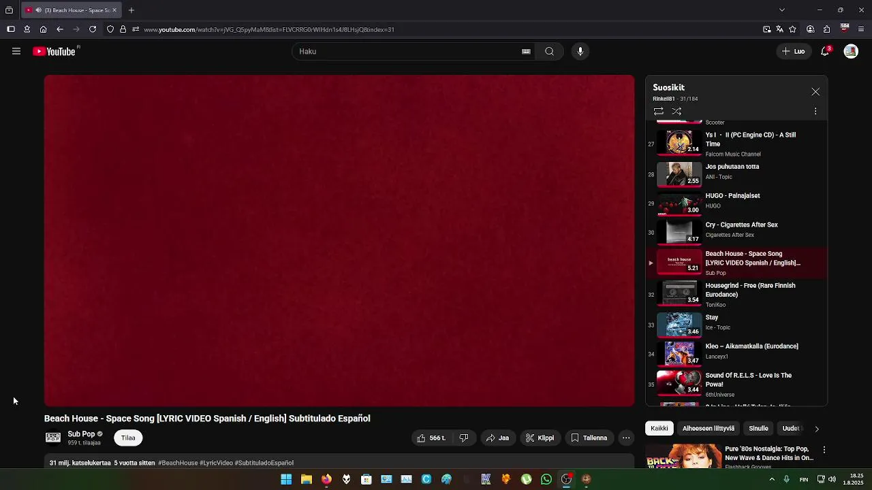The height and width of the screenshot is (490, 872).
Task: Open volume control in system tray
Action: pos(832,479)
